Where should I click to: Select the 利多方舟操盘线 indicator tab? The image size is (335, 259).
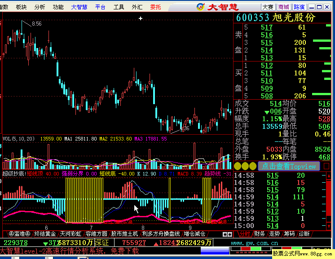coord(161,234)
